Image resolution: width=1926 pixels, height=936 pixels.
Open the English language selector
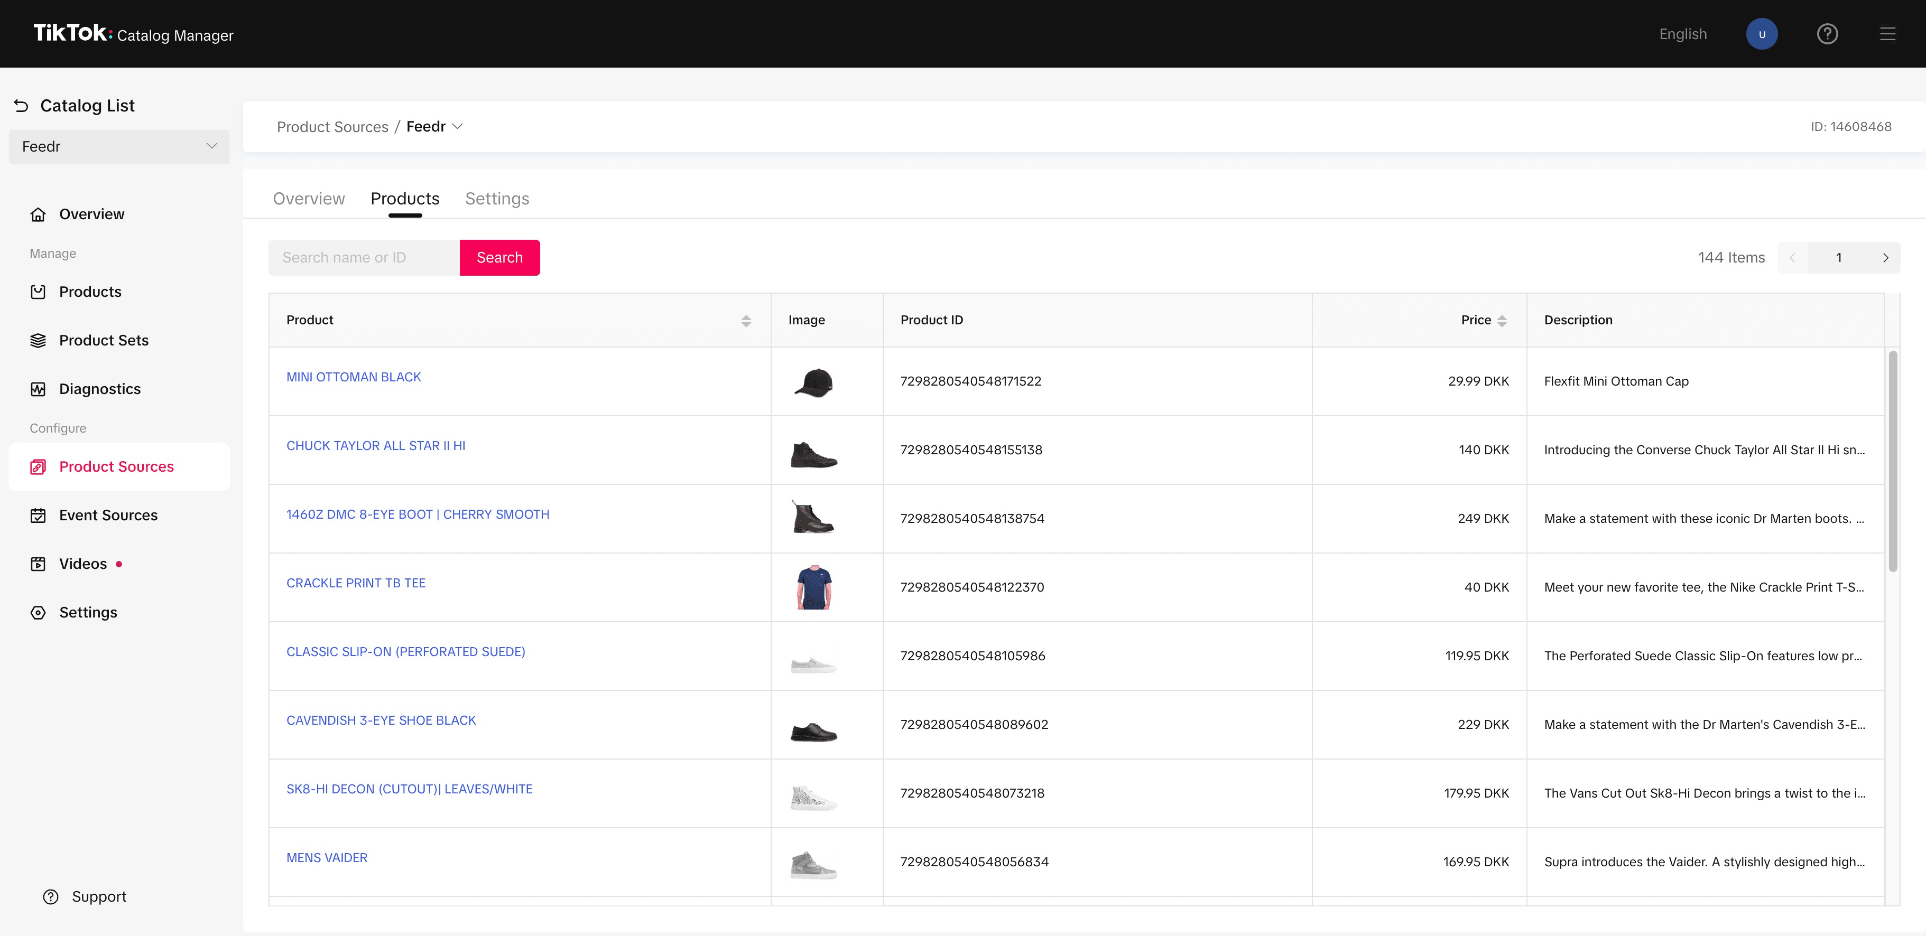coord(1682,34)
